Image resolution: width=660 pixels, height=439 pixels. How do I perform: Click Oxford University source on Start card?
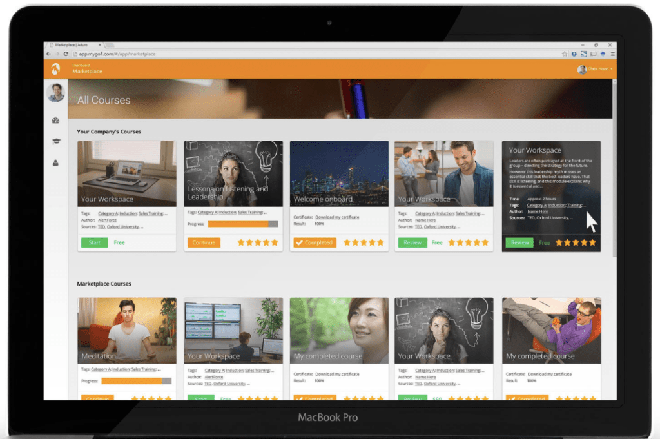[x=123, y=227]
